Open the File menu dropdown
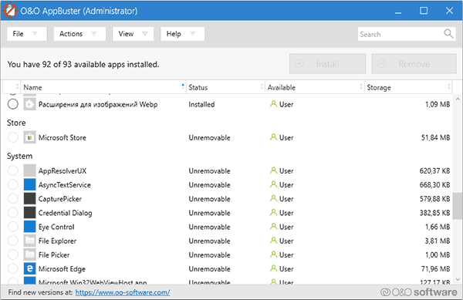This screenshot has height=300, width=463. [26, 34]
